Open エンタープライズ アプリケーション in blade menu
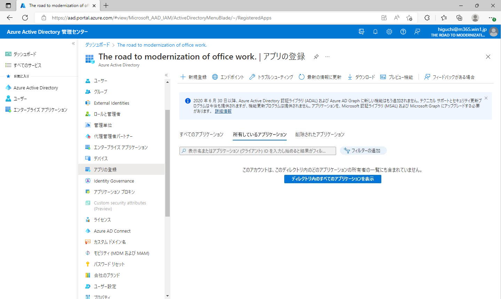501x299 pixels. (x=121, y=147)
